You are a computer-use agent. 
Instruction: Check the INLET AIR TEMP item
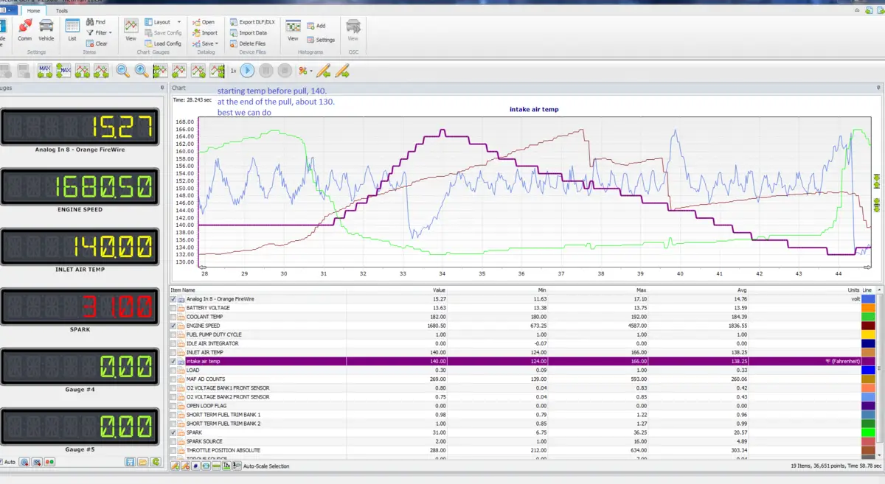pyautogui.click(x=174, y=353)
